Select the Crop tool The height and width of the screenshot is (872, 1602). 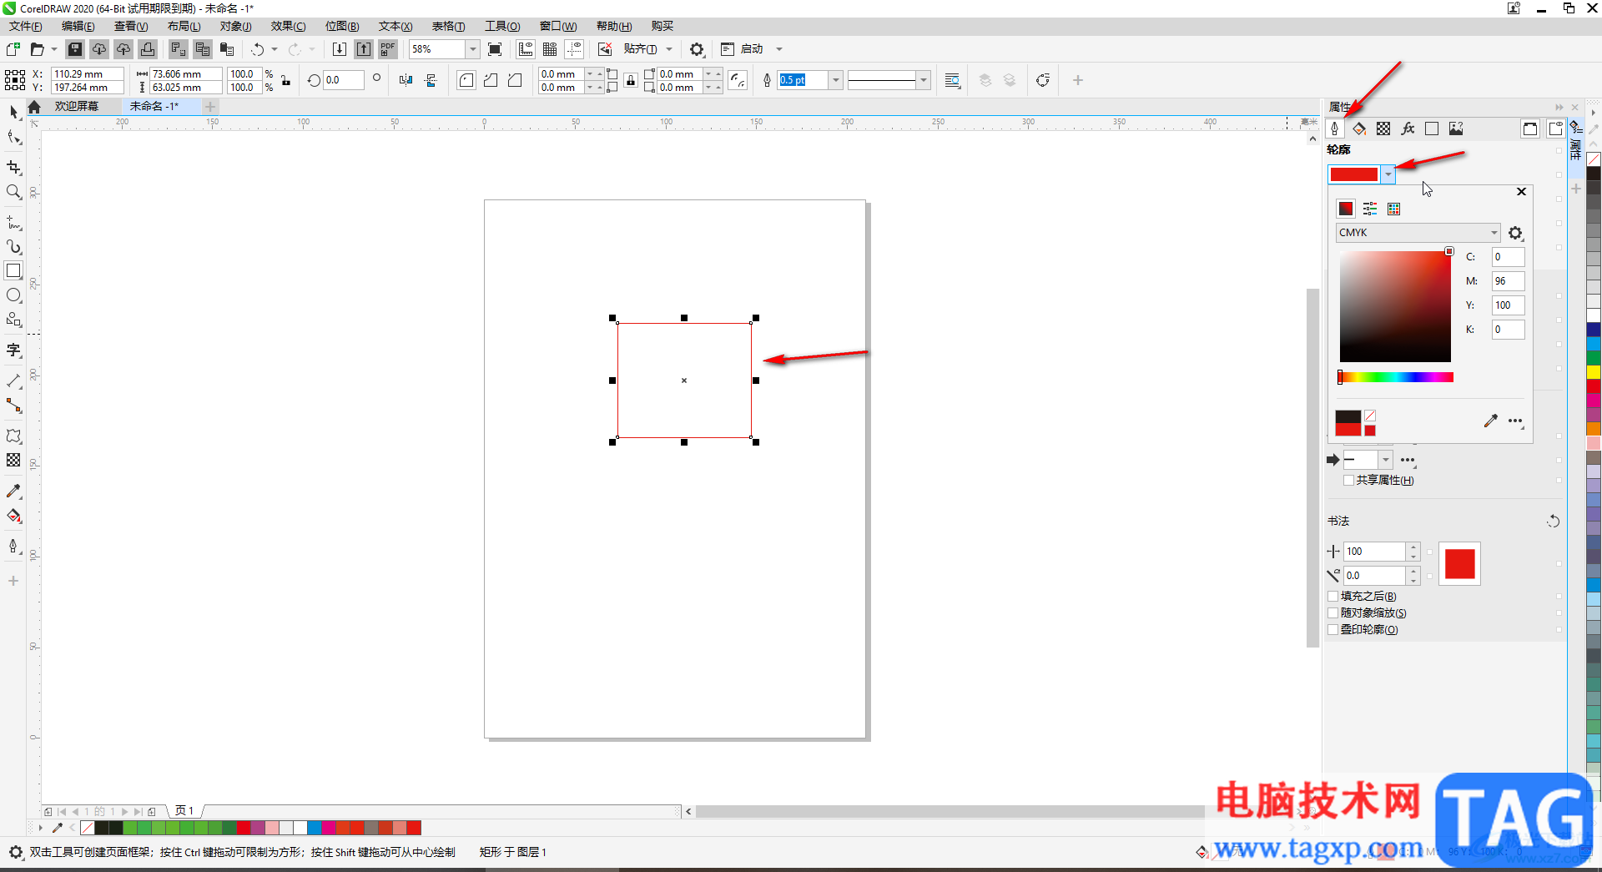tap(13, 167)
